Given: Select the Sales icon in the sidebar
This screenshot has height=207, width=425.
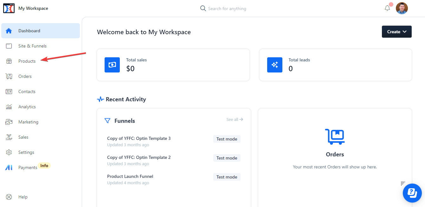Looking at the screenshot, I should point(9,137).
